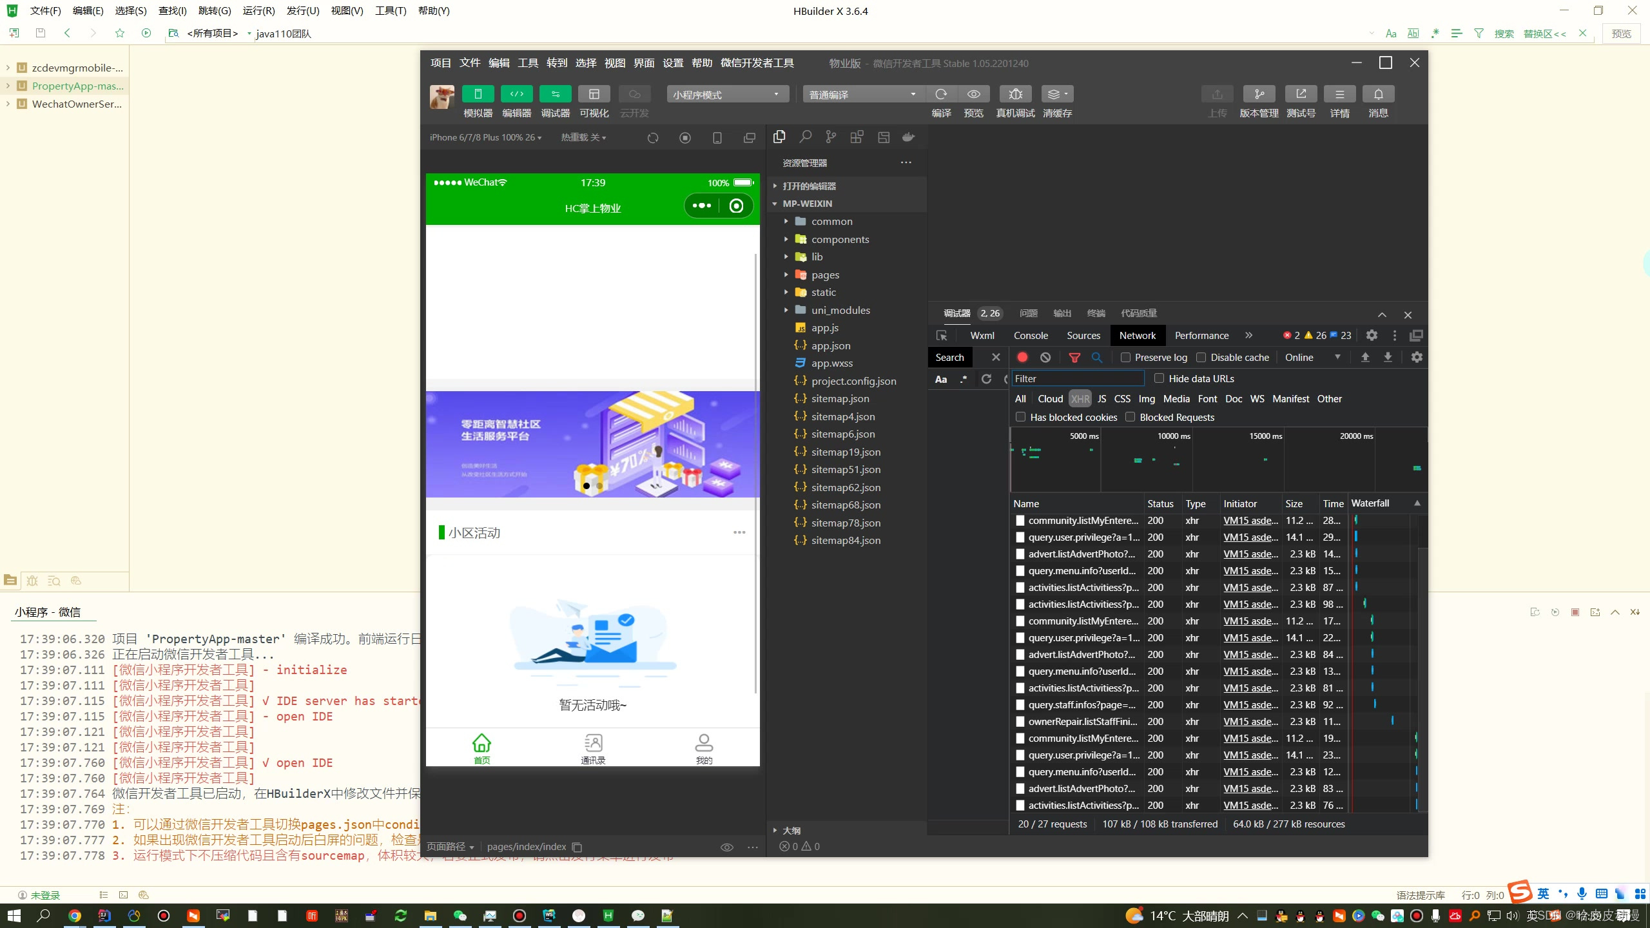The image size is (1650, 928).
Task: Open the DevTools settings gear icon
Action: (x=1372, y=335)
